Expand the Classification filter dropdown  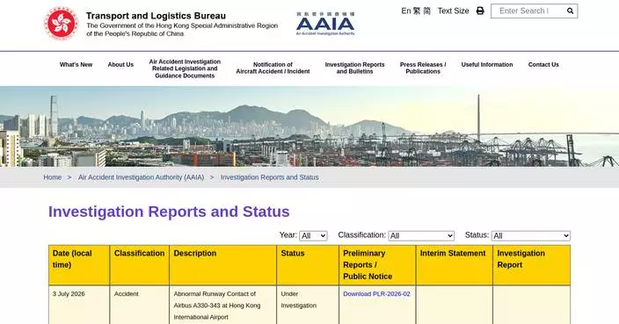coord(421,235)
